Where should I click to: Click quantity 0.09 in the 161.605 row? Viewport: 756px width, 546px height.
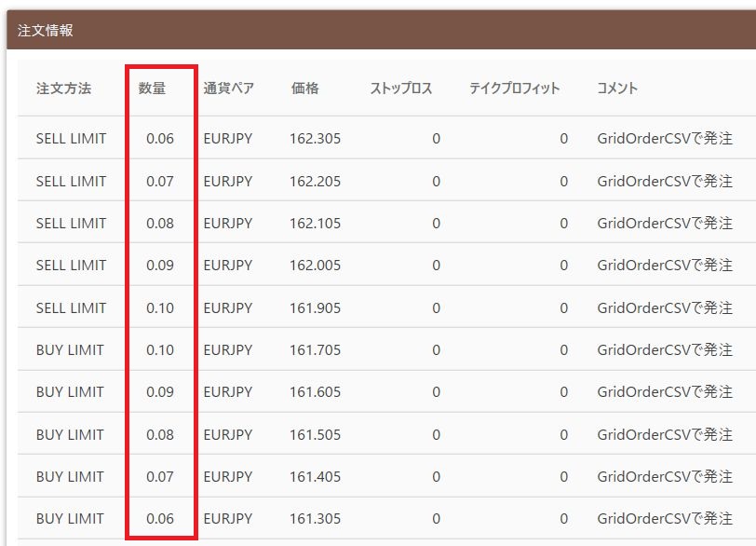(160, 391)
